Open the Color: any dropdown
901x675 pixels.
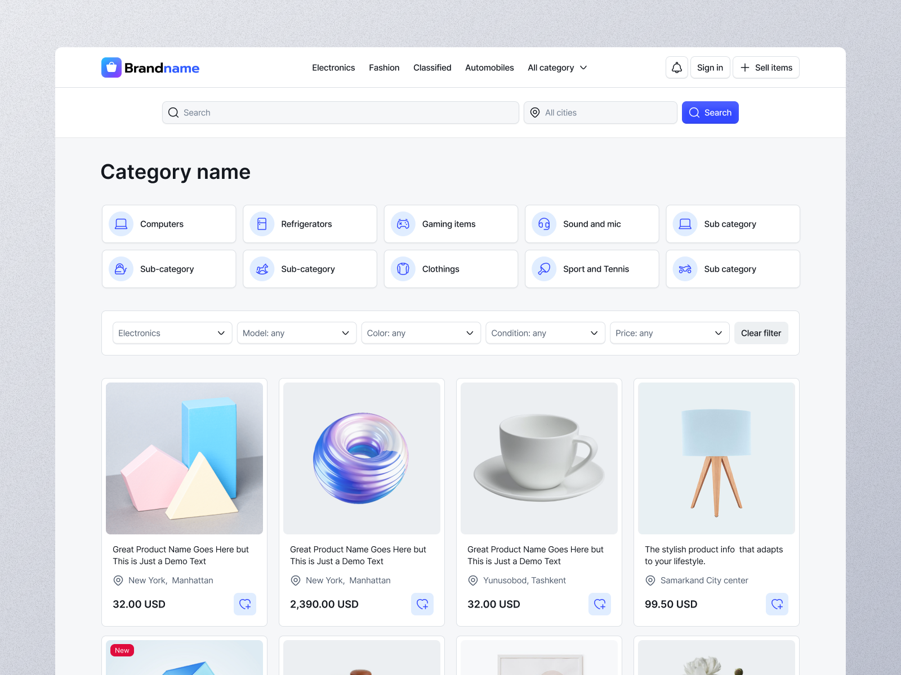pyautogui.click(x=421, y=333)
